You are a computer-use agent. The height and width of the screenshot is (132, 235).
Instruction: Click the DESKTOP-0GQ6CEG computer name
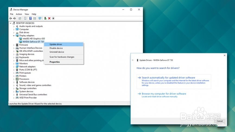pos(25,23)
